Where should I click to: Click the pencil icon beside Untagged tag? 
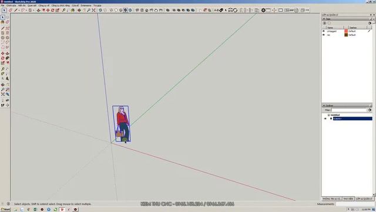pos(369,31)
